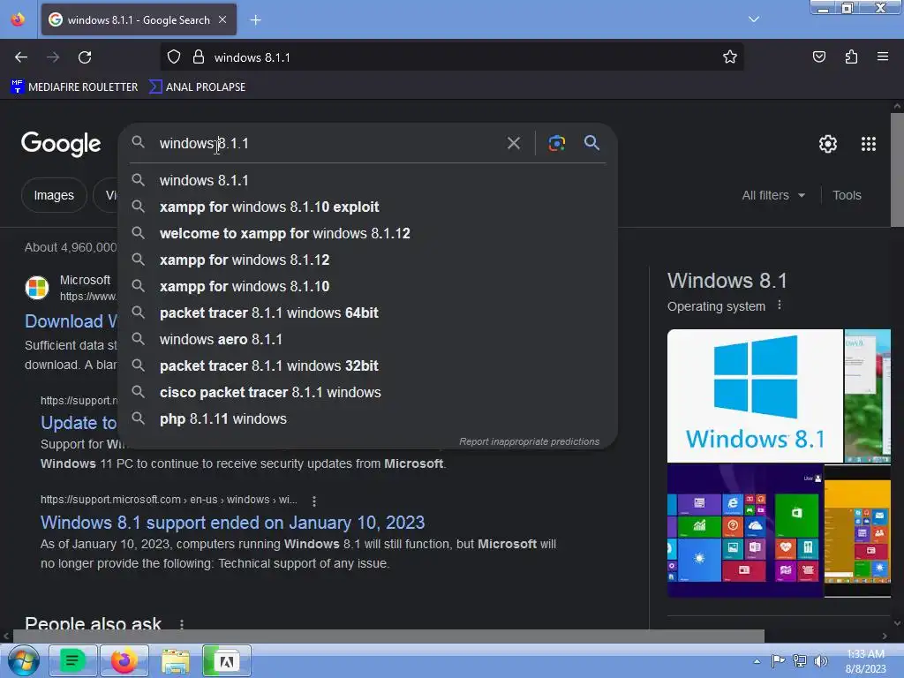Image resolution: width=904 pixels, height=678 pixels.
Task: Open Google apps grid
Action: 869,144
